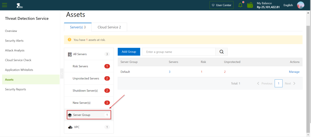311x137 pixels.
Task: Select Server Group list item
Action: click(89, 115)
